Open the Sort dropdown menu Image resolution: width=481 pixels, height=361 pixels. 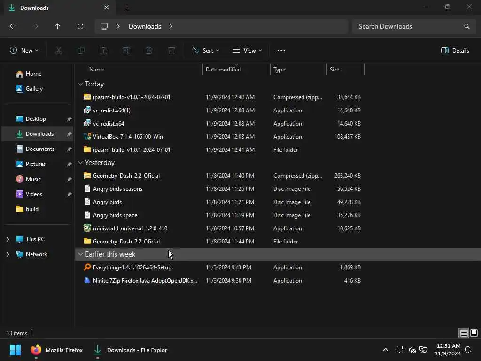click(205, 51)
